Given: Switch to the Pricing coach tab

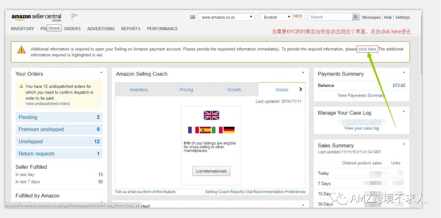Looking at the screenshot, I should [186, 90].
